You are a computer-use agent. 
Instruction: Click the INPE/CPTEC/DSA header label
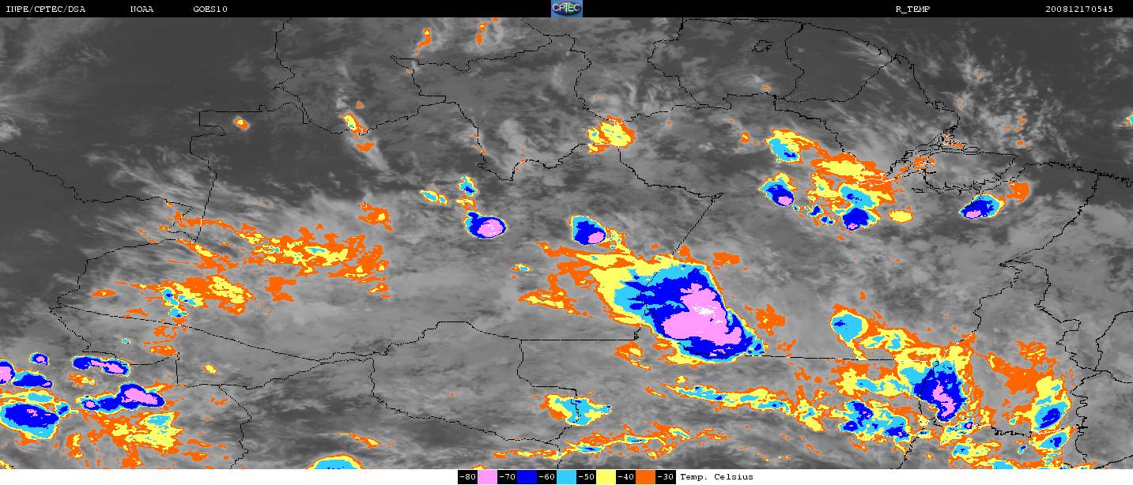[45, 9]
